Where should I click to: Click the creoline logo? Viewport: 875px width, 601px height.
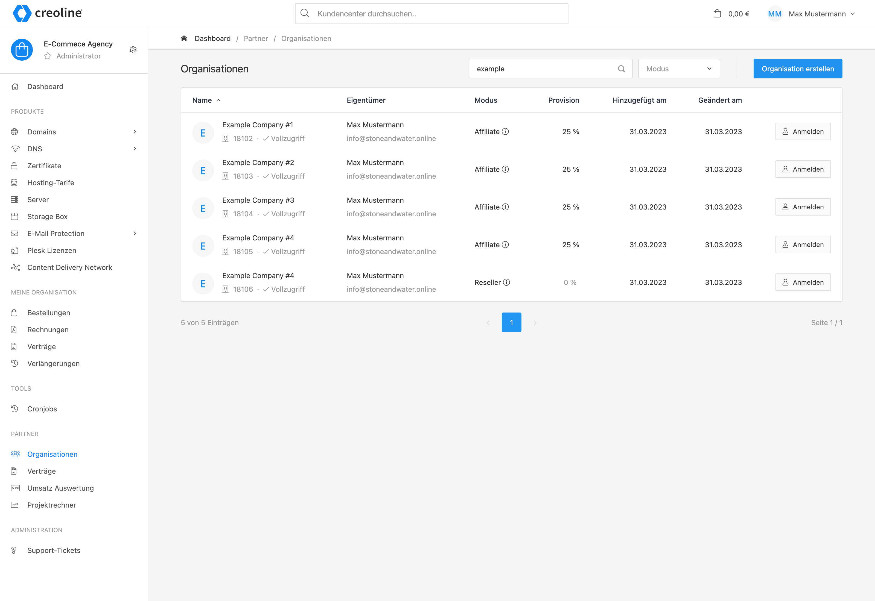coord(48,13)
